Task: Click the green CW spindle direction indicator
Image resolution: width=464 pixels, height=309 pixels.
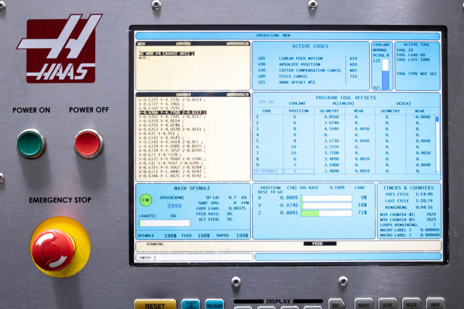Action: [145, 200]
